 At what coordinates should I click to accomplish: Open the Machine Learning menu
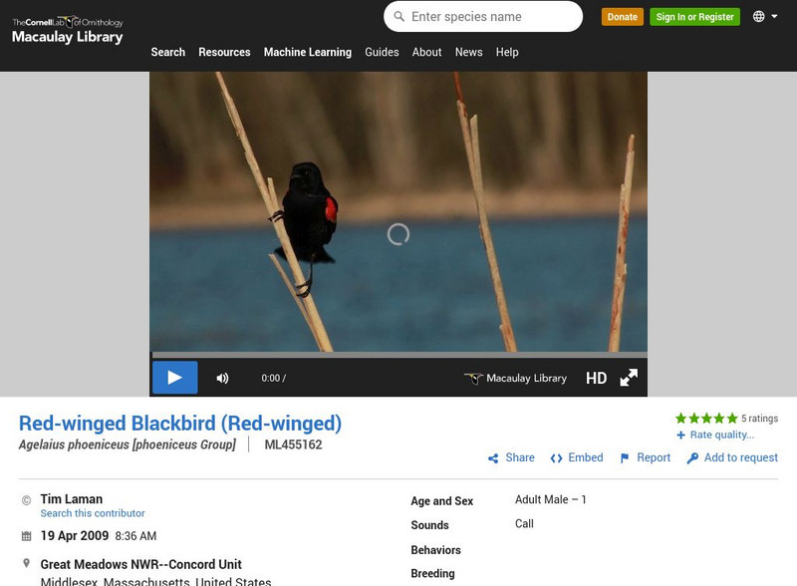point(307,52)
